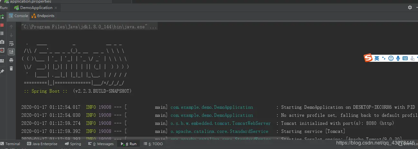The width and height of the screenshot is (418, 149).
Task: Open the restore layout icon
Action: [2, 61]
